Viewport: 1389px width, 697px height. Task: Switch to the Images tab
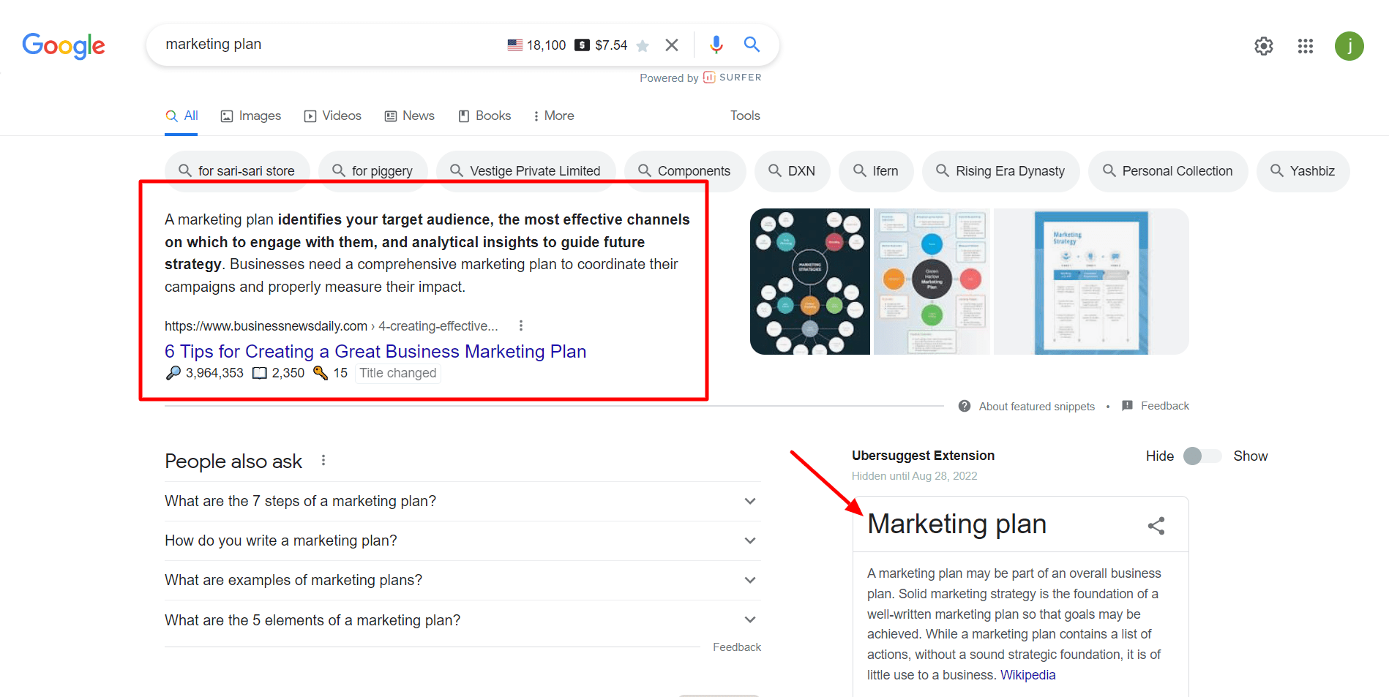click(251, 116)
